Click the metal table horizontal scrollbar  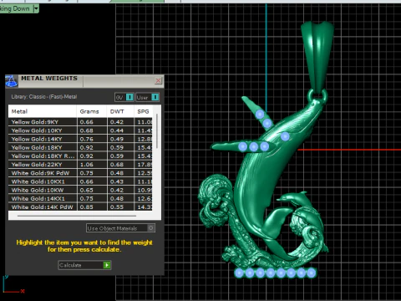point(77,216)
